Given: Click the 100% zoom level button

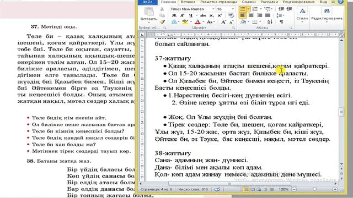Looking at the screenshot, I should (284, 189).
